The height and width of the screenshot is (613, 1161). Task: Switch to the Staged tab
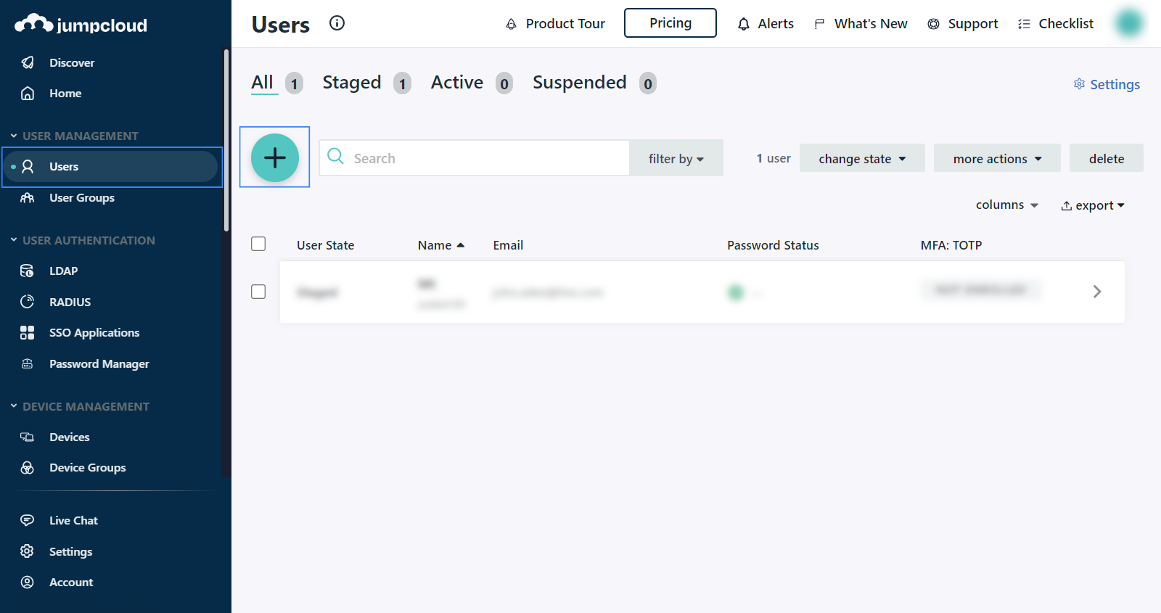click(352, 83)
